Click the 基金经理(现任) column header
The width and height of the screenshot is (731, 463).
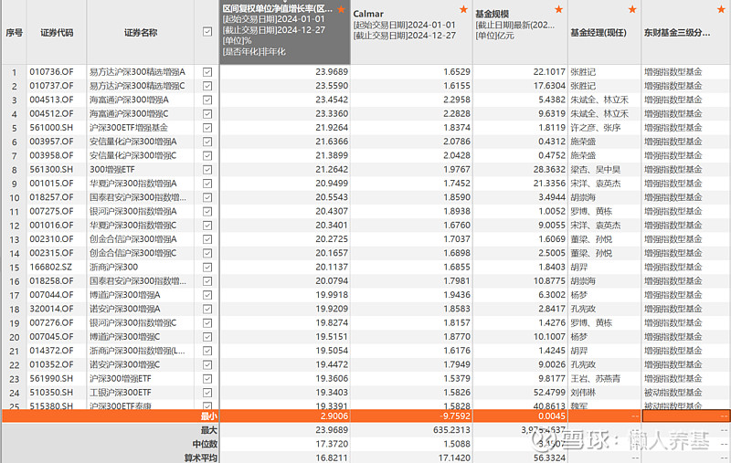[x=604, y=32]
